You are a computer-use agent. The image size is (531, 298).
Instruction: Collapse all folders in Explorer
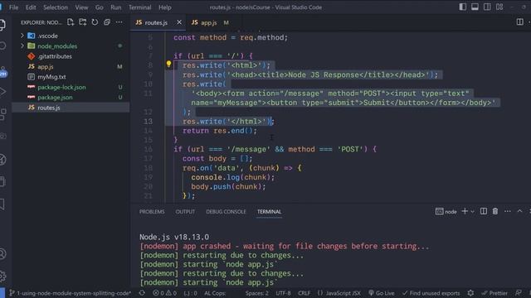click(x=107, y=22)
